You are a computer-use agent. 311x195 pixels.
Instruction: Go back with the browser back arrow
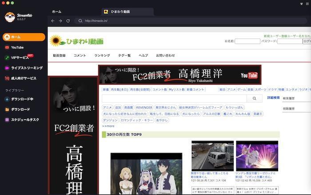click(53, 21)
